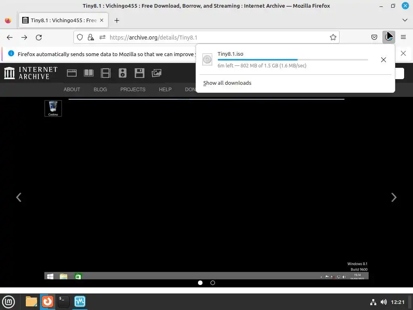Show previous image in carousel
Image resolution: width=413 pixels, height=310 pixels.
(x=19, y=197)
